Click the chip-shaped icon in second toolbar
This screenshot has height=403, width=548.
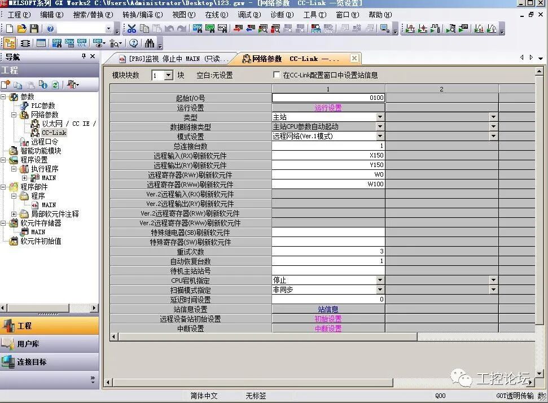point(25,43)
